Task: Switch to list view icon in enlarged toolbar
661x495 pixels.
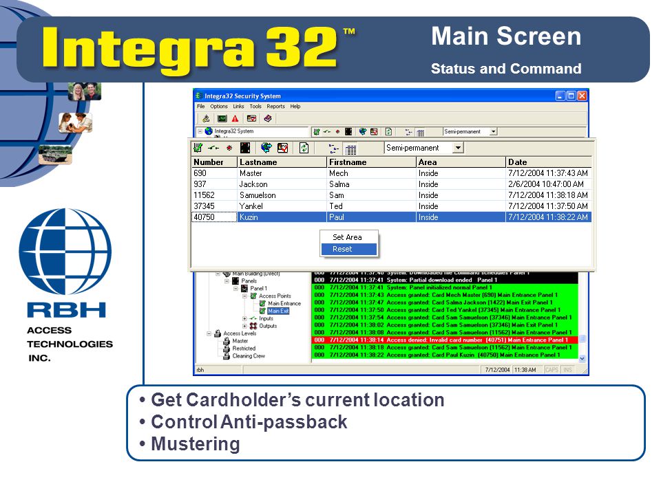Action: point(350,149)
